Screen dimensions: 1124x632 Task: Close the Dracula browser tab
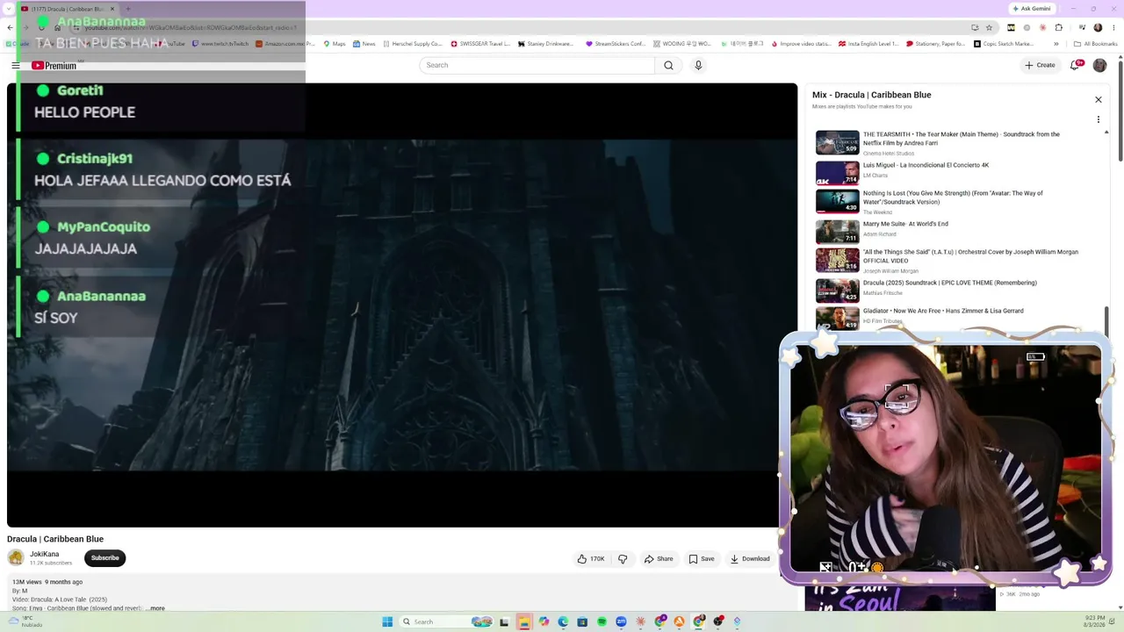coord(112,9)
